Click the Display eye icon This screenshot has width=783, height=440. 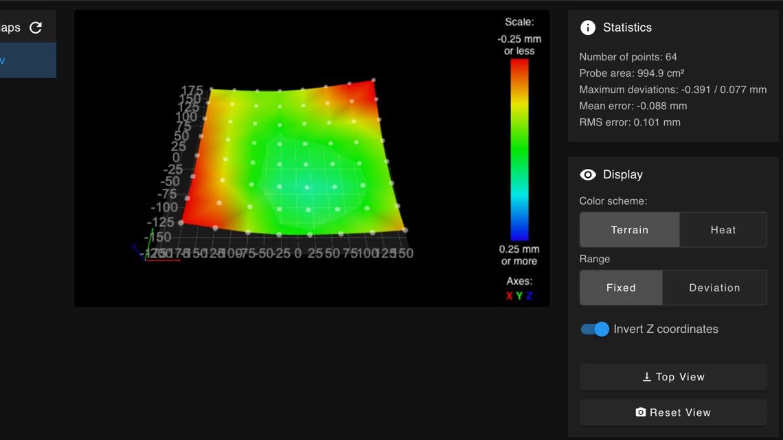pyautogui.click(x=588, y=174)
